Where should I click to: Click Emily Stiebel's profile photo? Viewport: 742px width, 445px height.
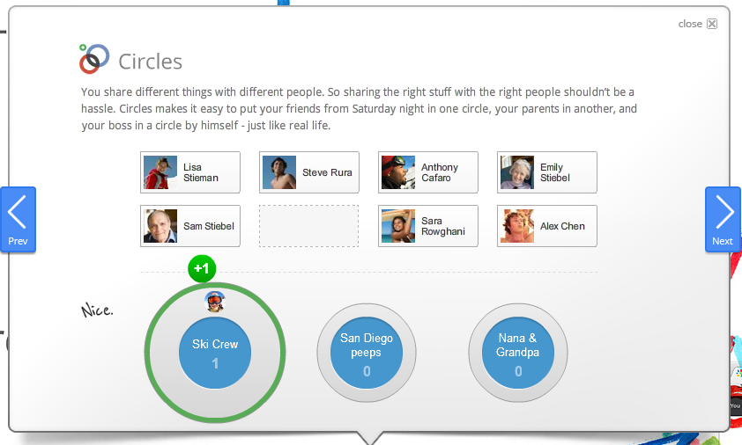(x=517, y=172)
